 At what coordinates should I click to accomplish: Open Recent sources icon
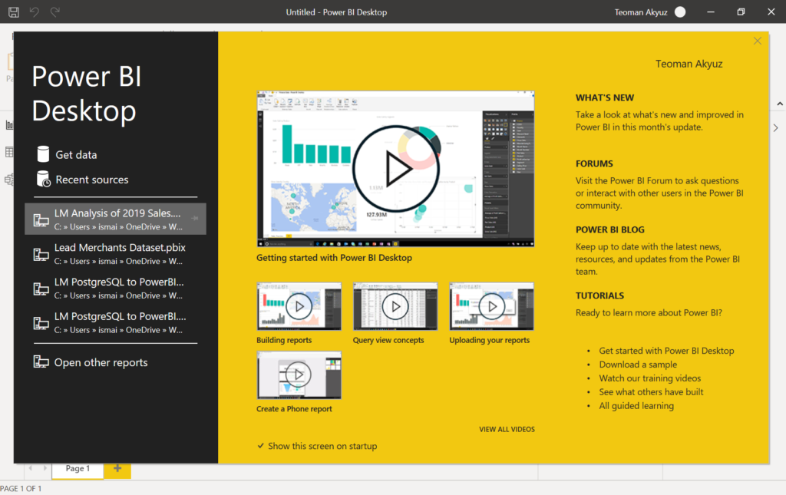point(43,180)
